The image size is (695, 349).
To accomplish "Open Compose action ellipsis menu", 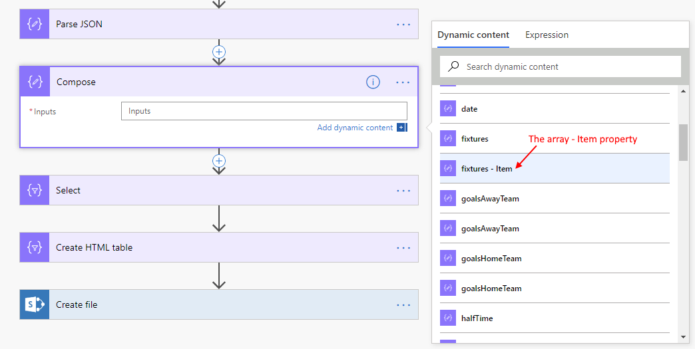I will (x=403, y=82).
